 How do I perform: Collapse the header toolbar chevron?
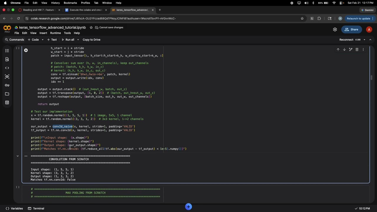371,40
